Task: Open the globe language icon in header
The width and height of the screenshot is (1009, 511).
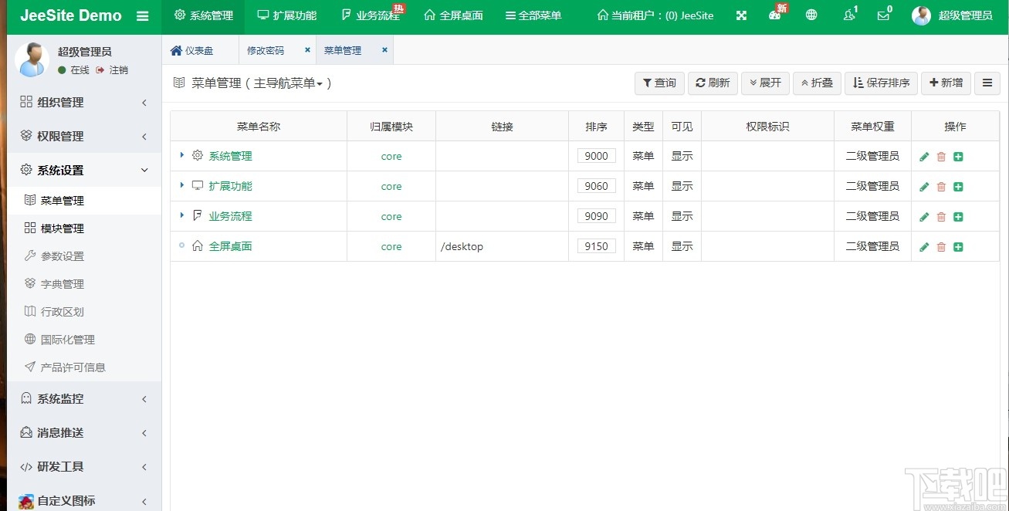Action: (x=811, y=15)
